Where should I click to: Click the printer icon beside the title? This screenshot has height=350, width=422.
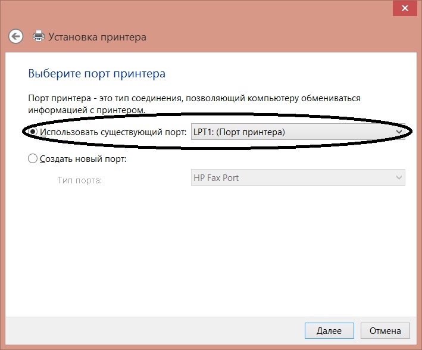pyautogui.click(x=39, y=37)
